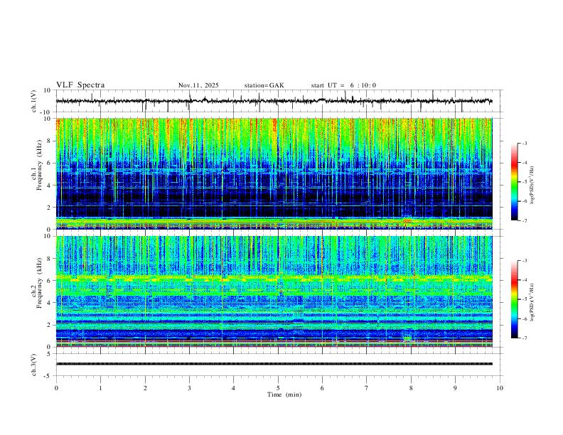
Task: Click the "Time (min)" axis label
Action: (x=284, y=394)
